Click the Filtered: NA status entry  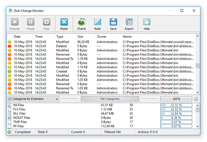112,132
